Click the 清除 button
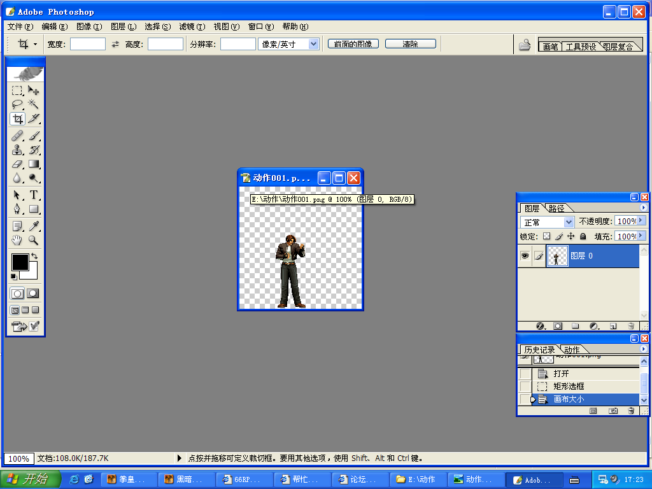This screenshot has width=652, height=489. pyautogui.click(x=411, y=44)
